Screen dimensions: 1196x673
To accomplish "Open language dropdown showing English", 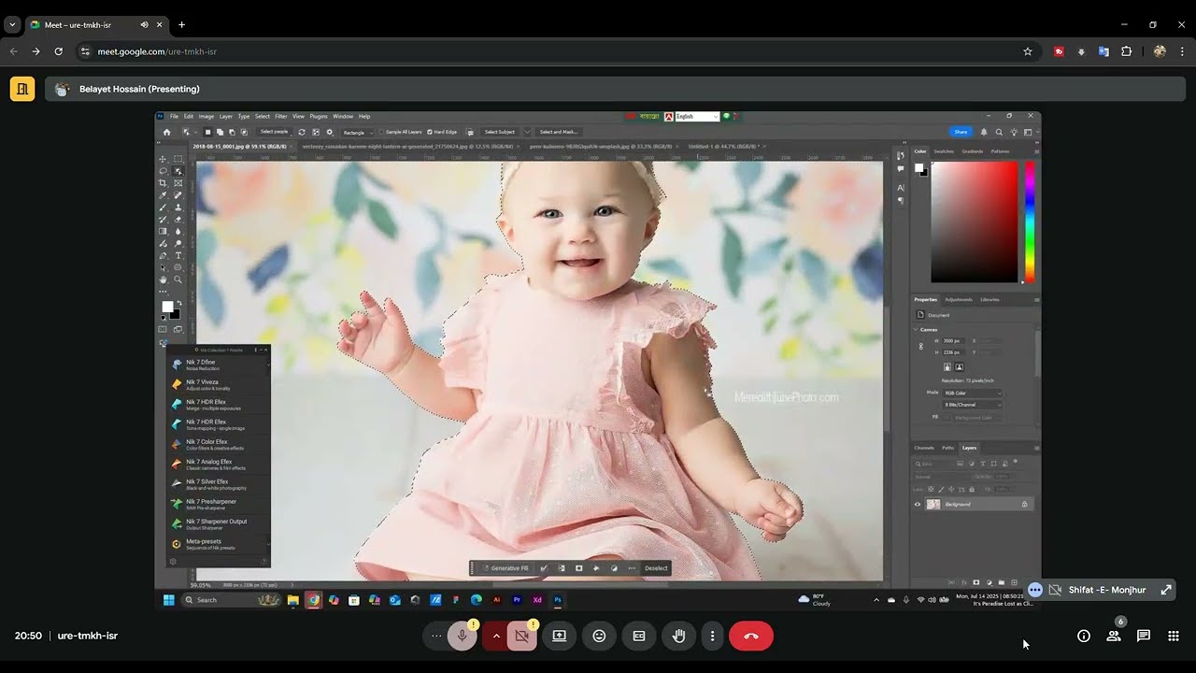I will pyautogui.click(x=697, y=117).
